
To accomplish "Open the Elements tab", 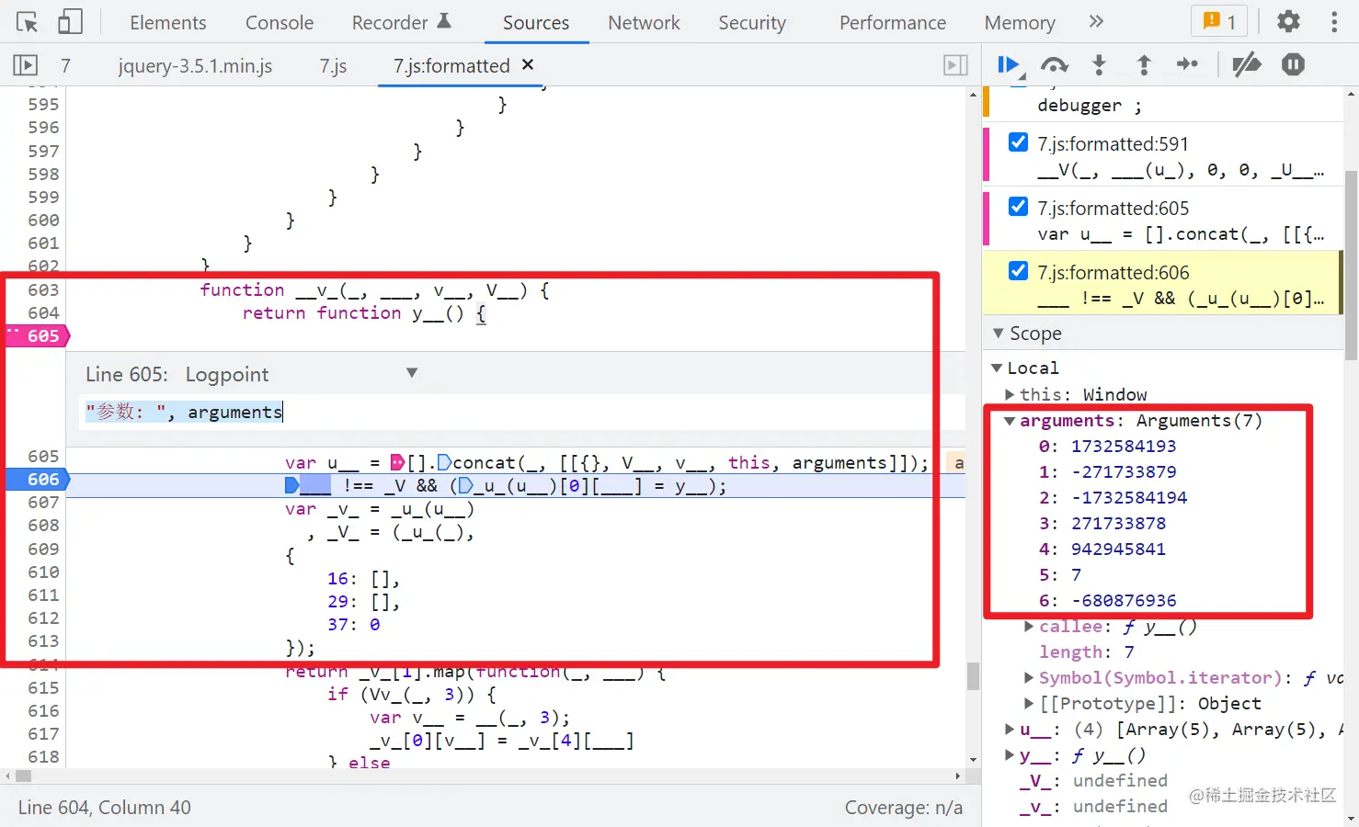I will point(168,22).
